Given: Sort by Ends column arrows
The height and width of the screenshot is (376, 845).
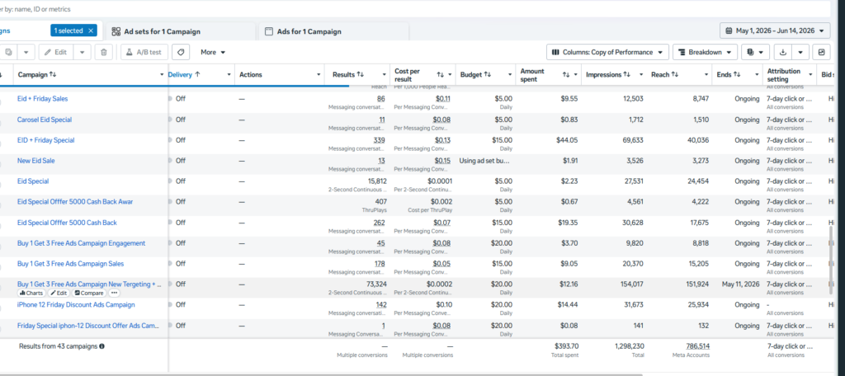Looking at the screenshot, I should pyautogui.click(x=737, y=74).
